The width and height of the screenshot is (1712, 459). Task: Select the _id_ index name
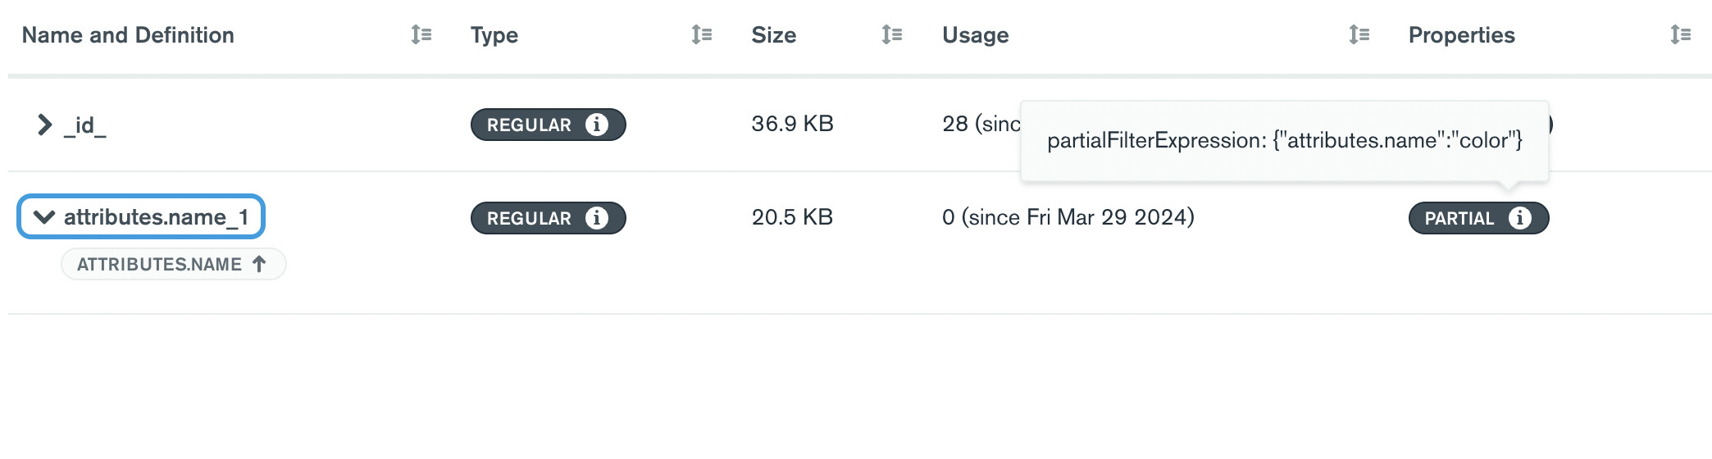tap(84, 125)
